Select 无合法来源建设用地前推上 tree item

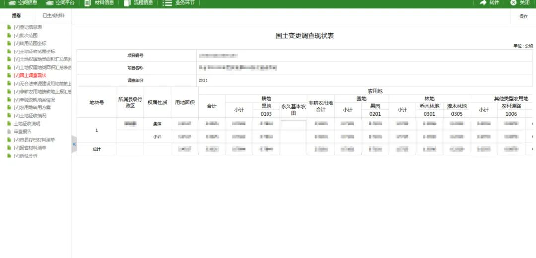[43, 84]
